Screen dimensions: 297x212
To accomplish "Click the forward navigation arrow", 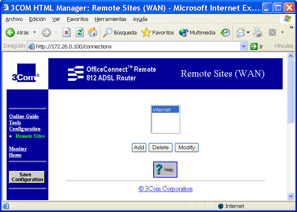I will (x=46, y=32).
